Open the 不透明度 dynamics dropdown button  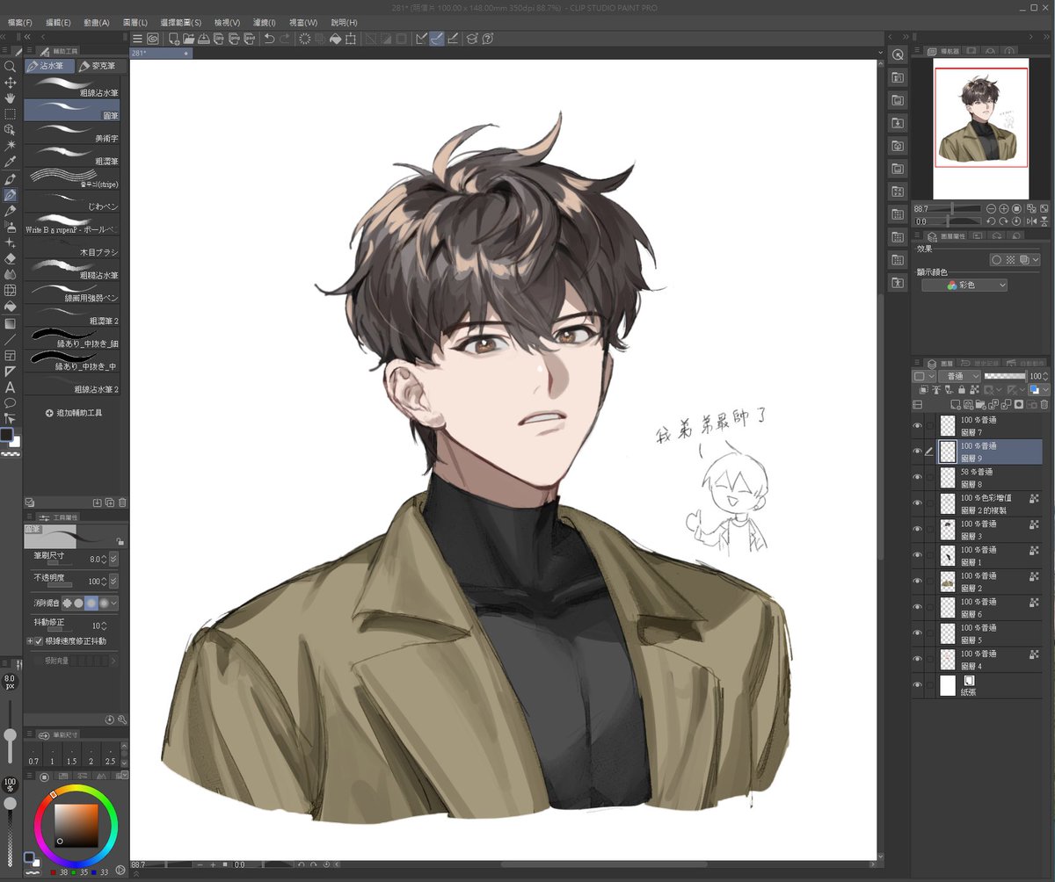click(x=113, y=581)
